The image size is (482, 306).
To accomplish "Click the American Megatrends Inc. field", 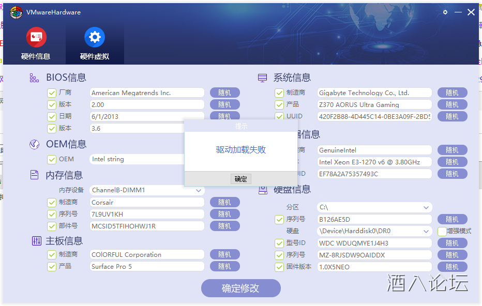I will 147,93.
